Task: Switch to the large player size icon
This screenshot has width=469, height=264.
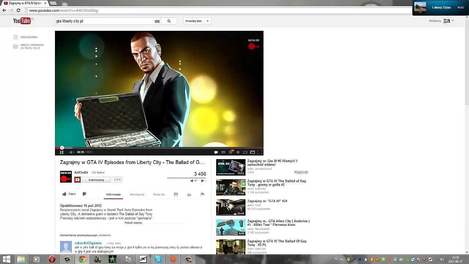Action: coord(252,152)
